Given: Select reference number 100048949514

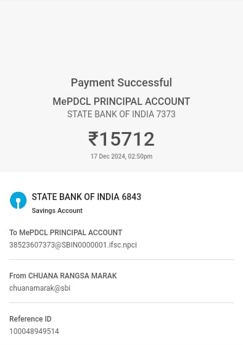Looking at the screenshot, I should tap(34, 331).
